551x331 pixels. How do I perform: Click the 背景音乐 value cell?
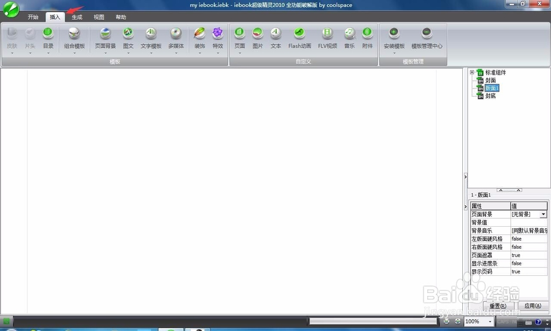pos(529,231)
